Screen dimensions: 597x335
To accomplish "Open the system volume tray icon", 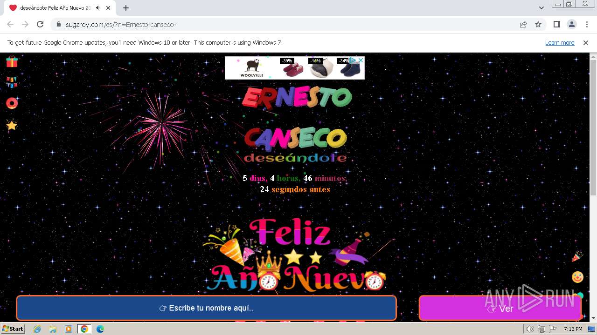I will tap(530, 329).
